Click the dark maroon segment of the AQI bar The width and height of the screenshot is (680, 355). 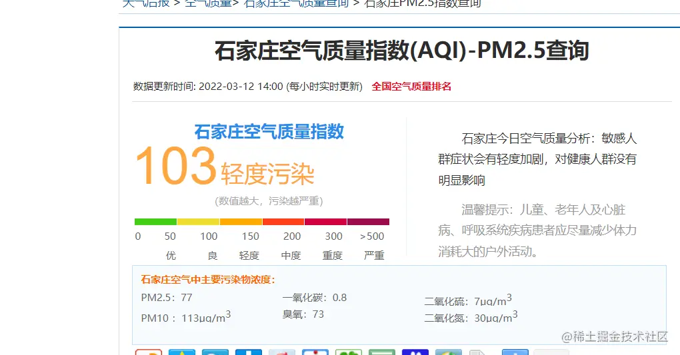click(368, 222)
